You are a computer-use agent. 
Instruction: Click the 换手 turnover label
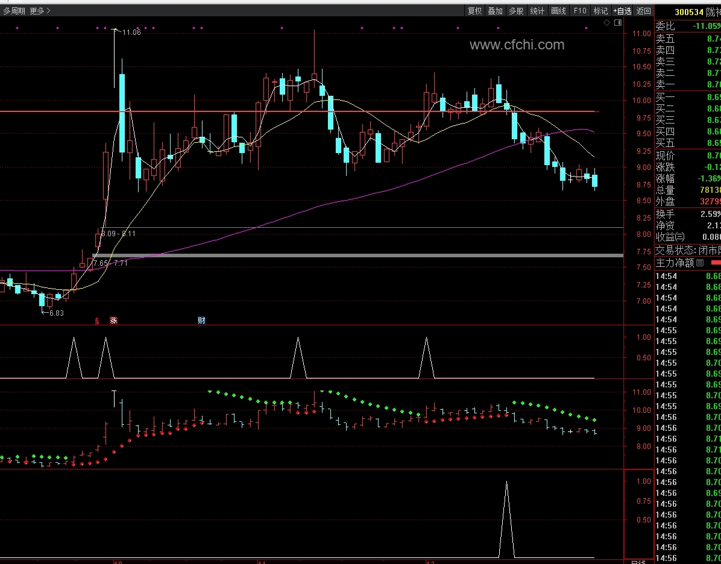tap(665, 214)
